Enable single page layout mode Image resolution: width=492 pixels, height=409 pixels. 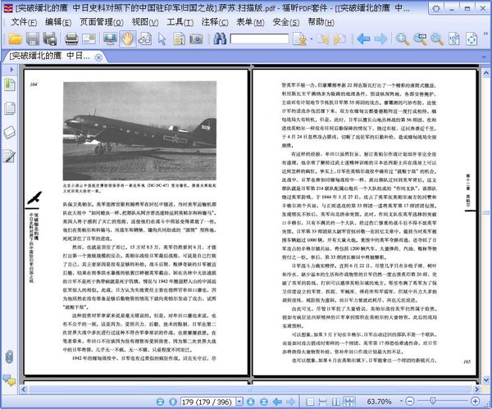(310, 402)
